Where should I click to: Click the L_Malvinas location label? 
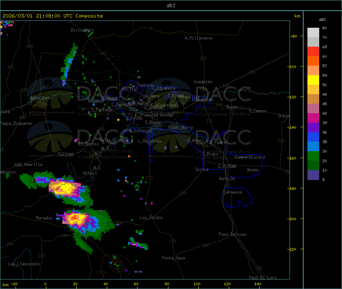pos(150,141)
